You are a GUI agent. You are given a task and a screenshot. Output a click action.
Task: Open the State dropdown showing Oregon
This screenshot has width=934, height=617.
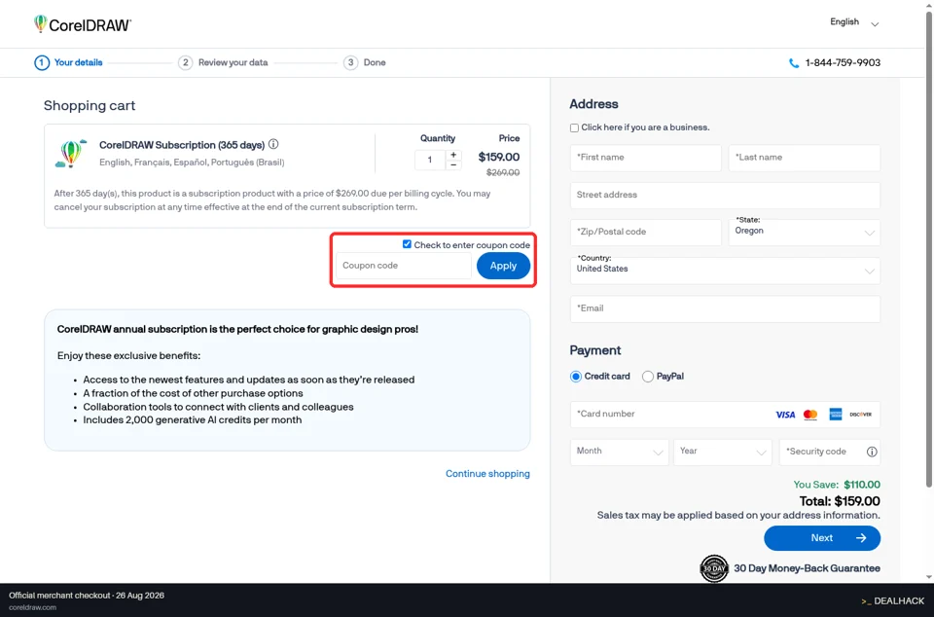[x=805, y=233]
